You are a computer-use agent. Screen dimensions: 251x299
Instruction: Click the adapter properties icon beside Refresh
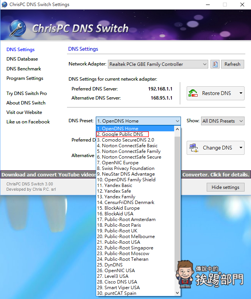(x=215, y=64)
